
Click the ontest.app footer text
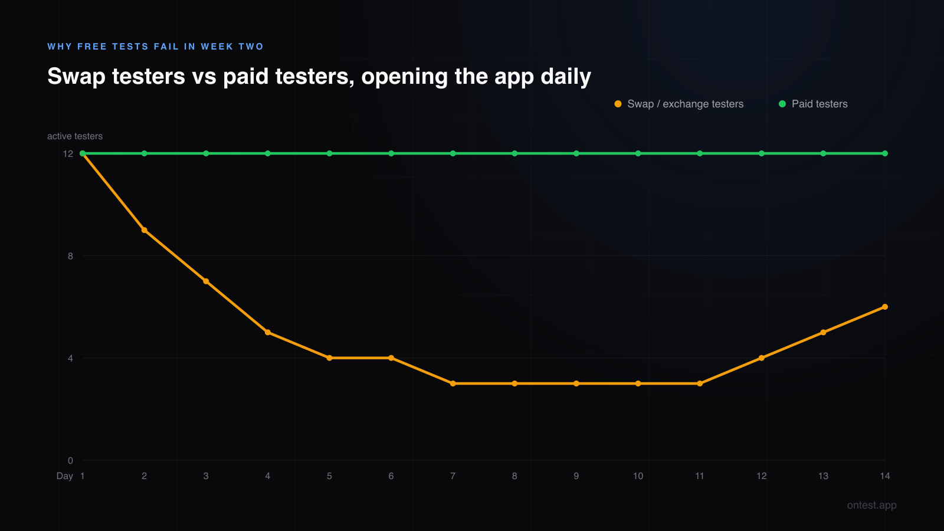point(872,505)
